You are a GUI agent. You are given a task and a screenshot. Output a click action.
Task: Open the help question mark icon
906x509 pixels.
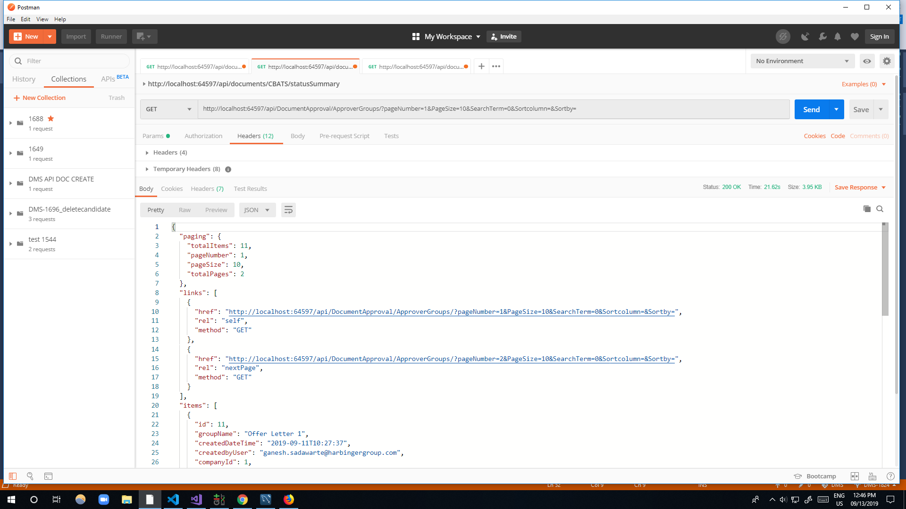[x=890, y=476]
